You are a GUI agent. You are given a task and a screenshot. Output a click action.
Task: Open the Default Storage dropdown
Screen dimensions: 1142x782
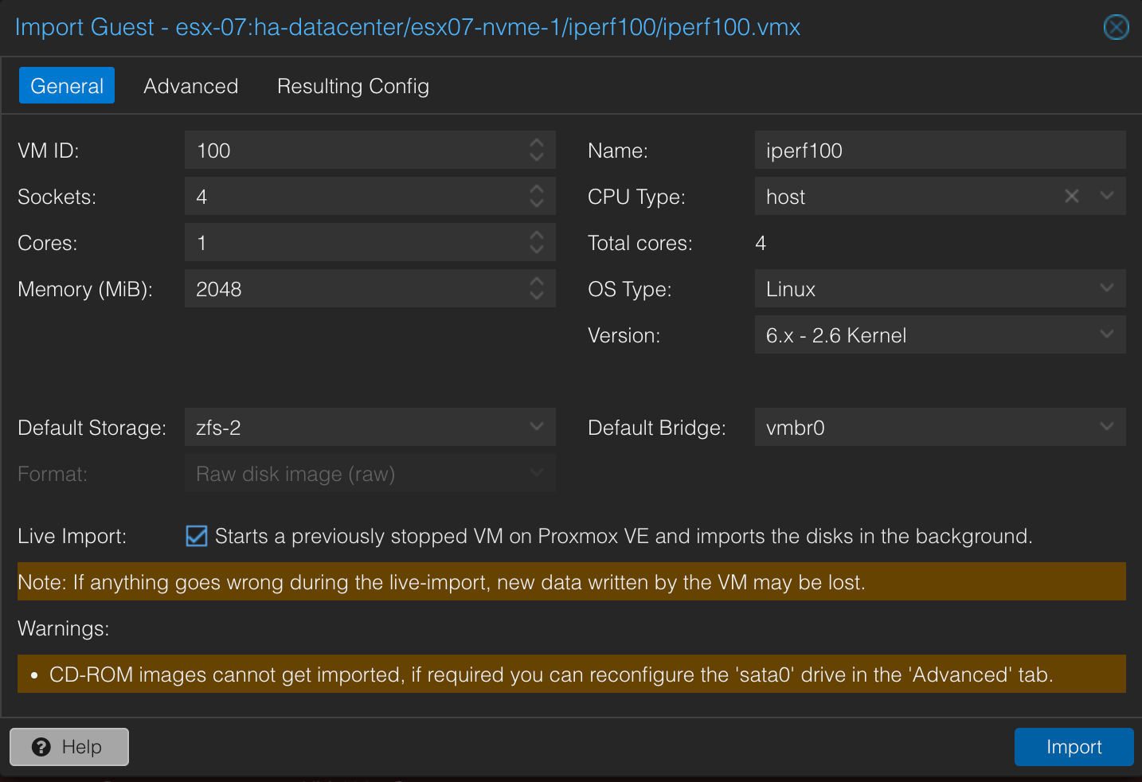(536, 427)
